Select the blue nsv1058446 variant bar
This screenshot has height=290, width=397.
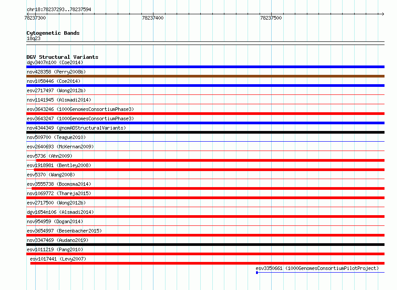pyautogui.click(x=205, y=86)
